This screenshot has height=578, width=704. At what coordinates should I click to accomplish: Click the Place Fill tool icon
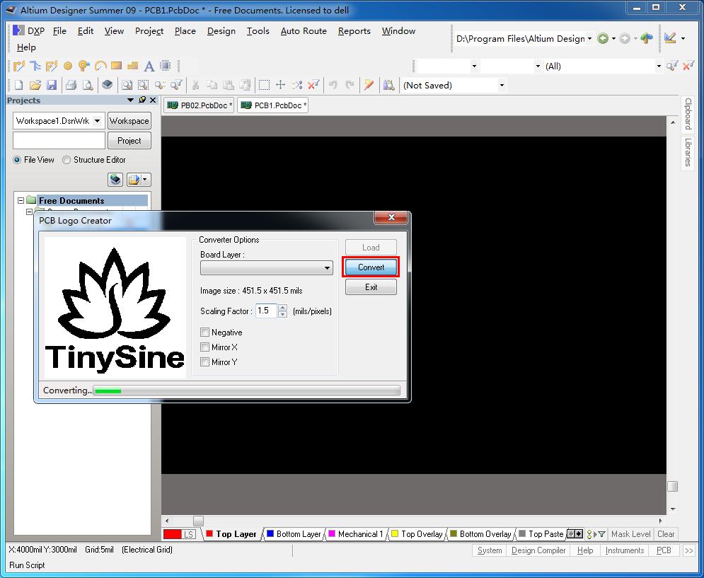pyautogui.click(x=116, y=66)
